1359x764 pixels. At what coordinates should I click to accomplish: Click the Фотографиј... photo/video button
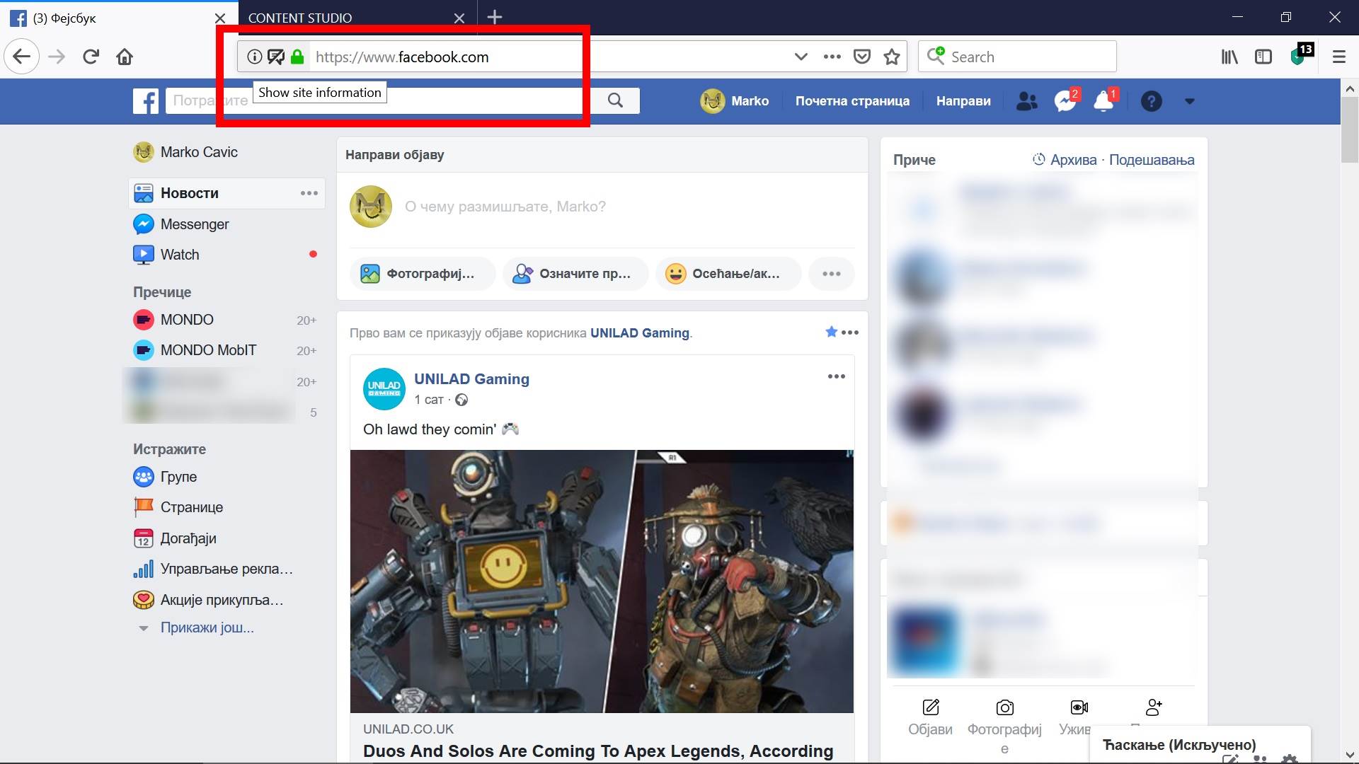point(422,274)
